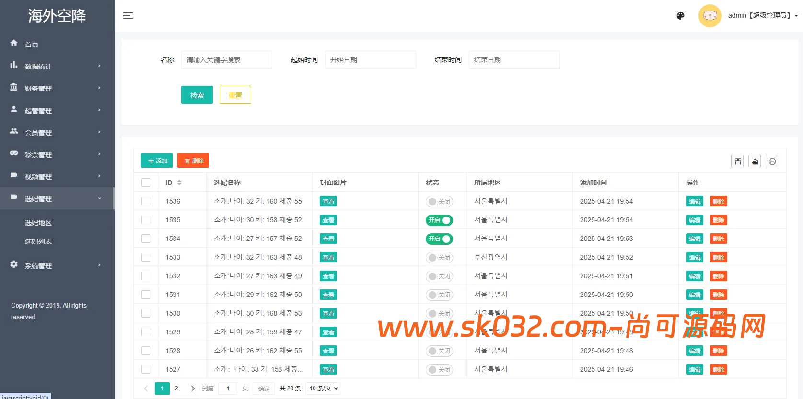Expand the 彩票管理 submenu chevron
This screenshot has height=399, width=803.
[99, 154]
